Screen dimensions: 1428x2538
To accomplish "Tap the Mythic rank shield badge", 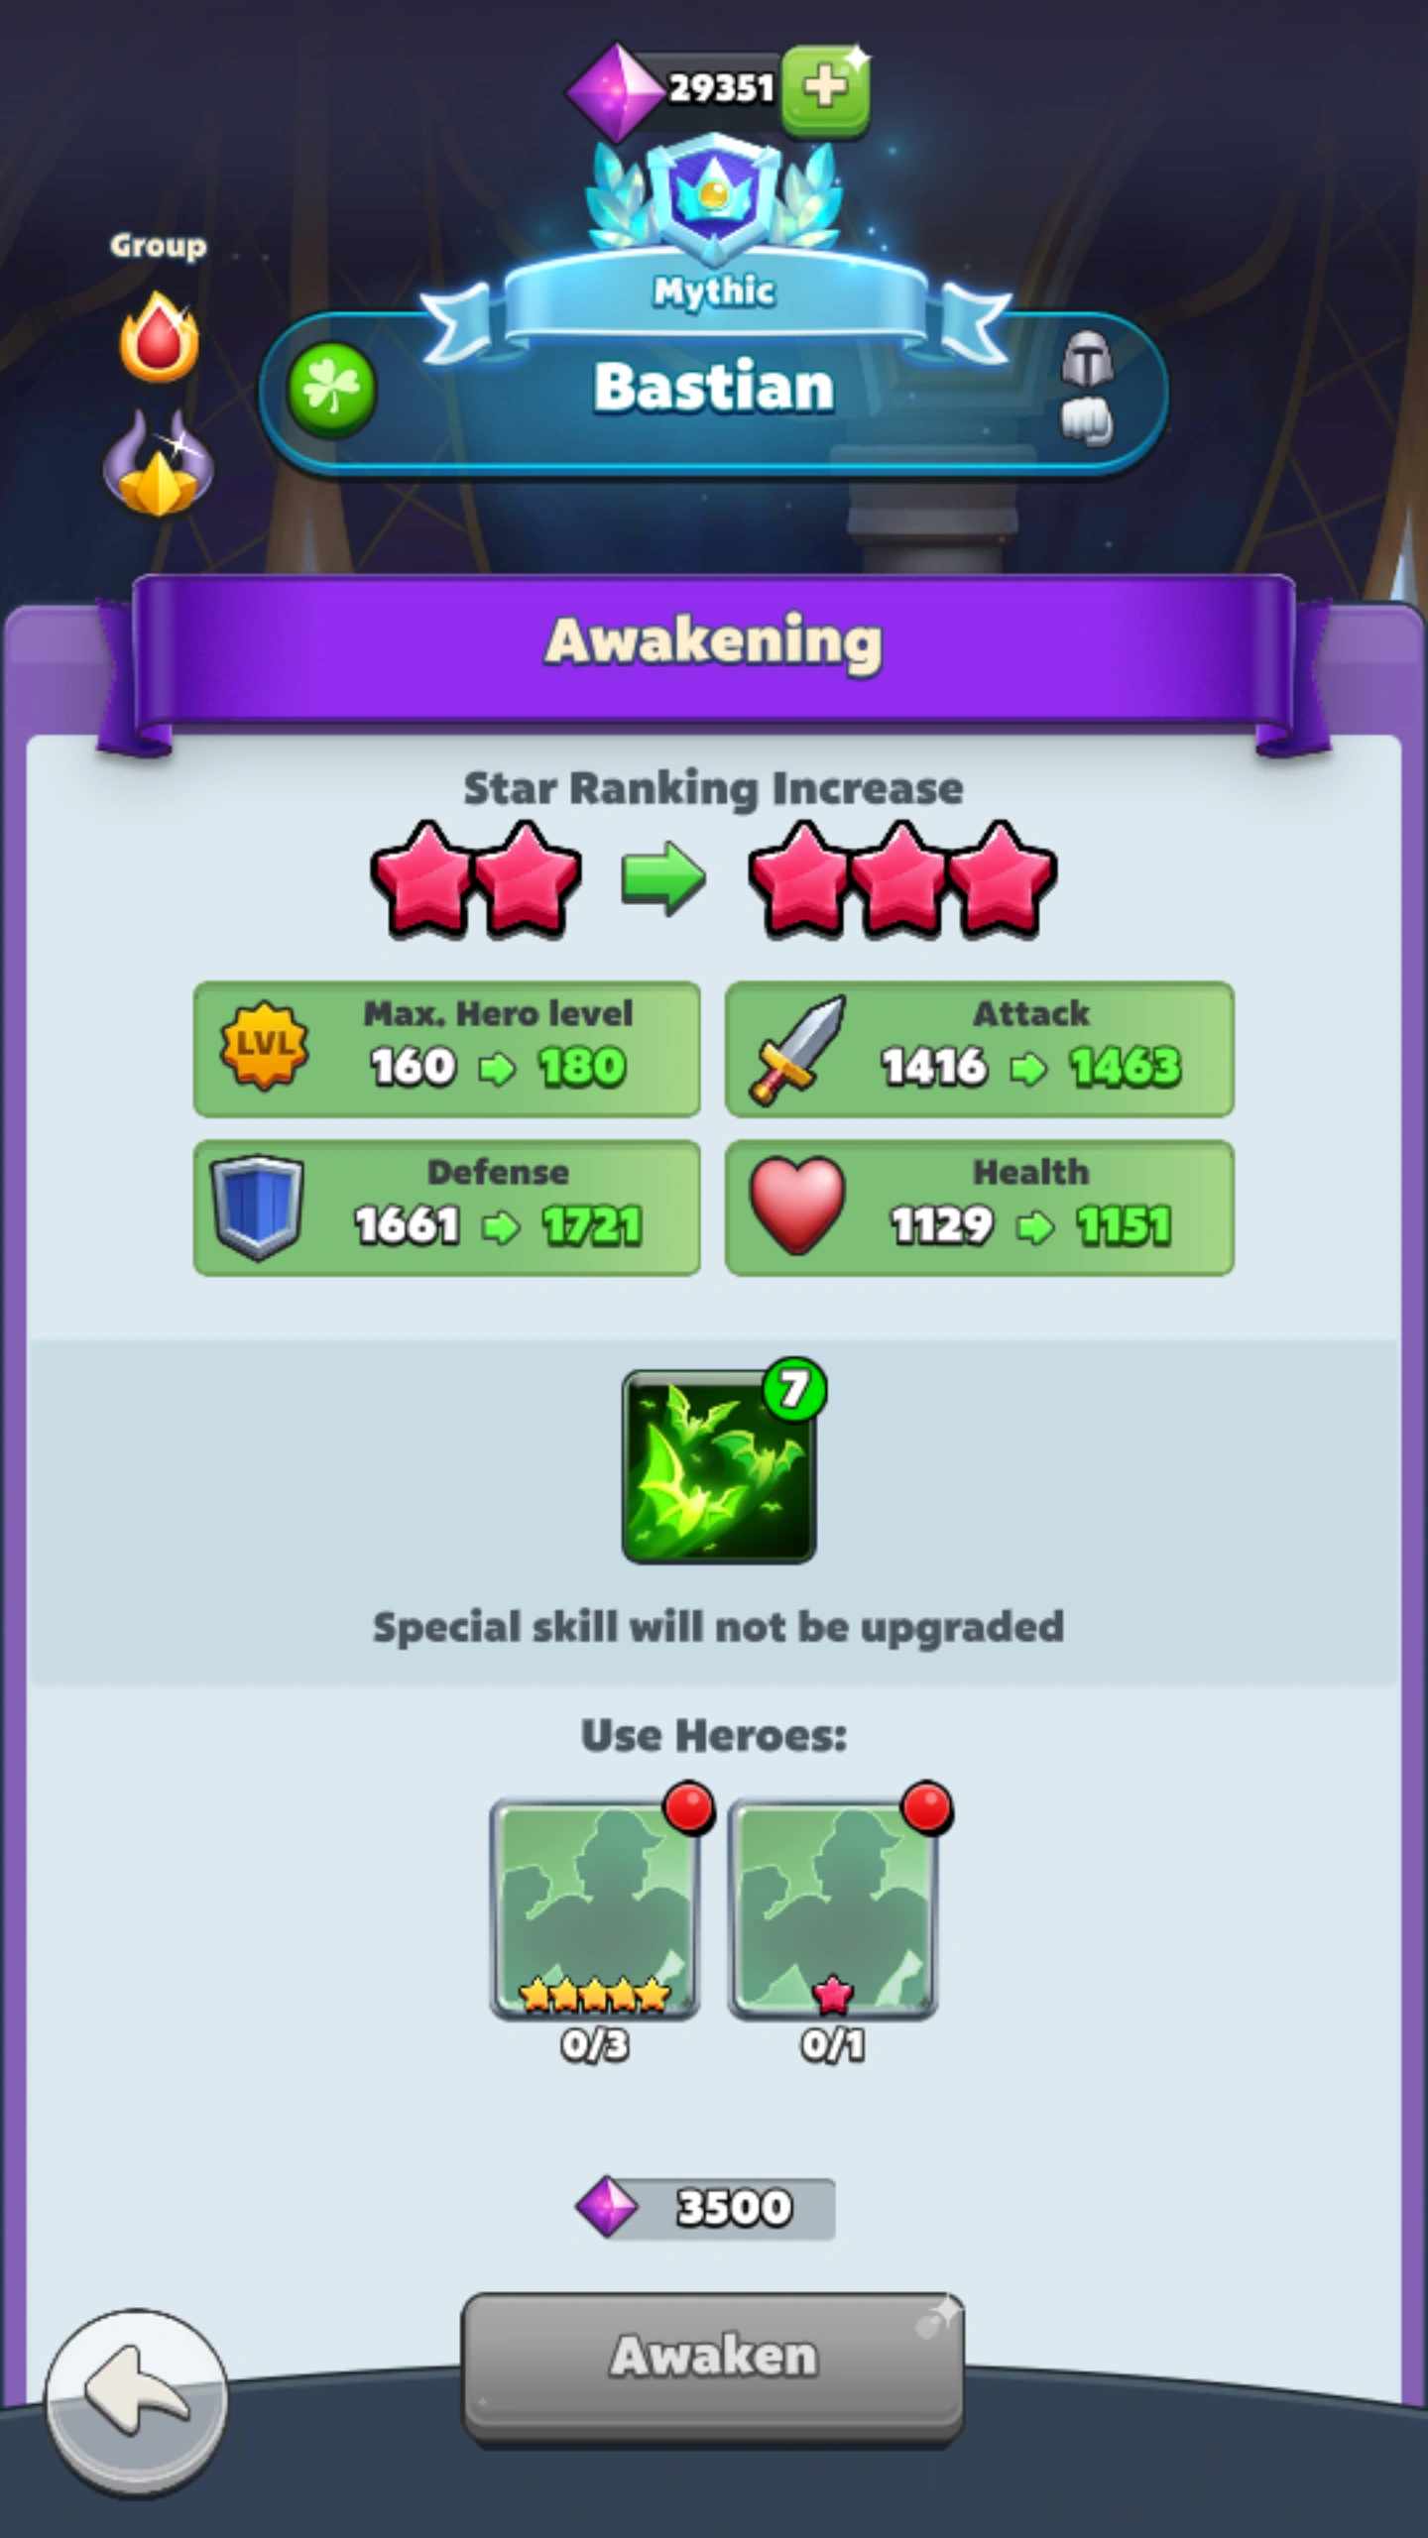I will [713, 193].
